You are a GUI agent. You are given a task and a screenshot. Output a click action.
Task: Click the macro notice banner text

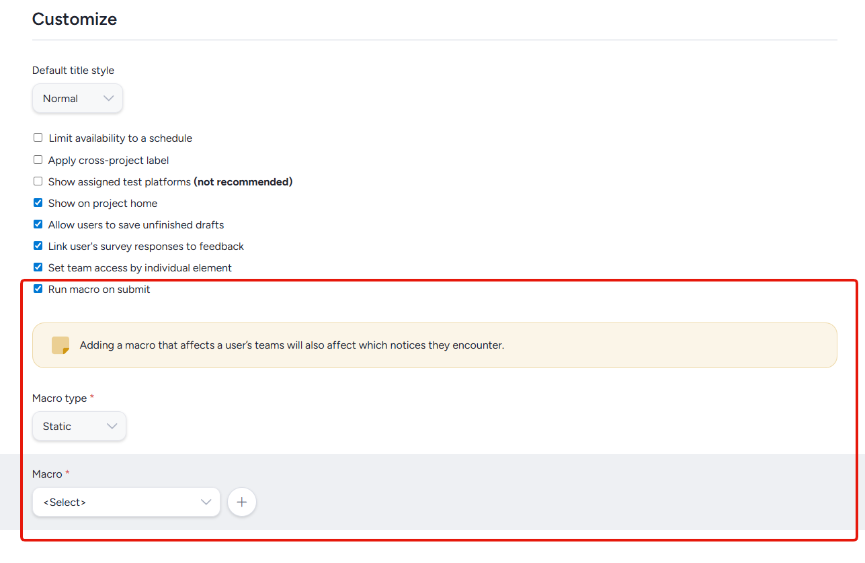292,345
